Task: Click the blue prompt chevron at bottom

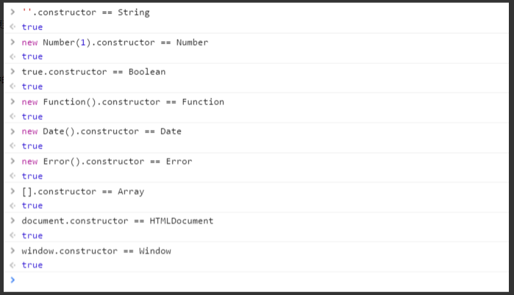Action: (x=12, y=280)
